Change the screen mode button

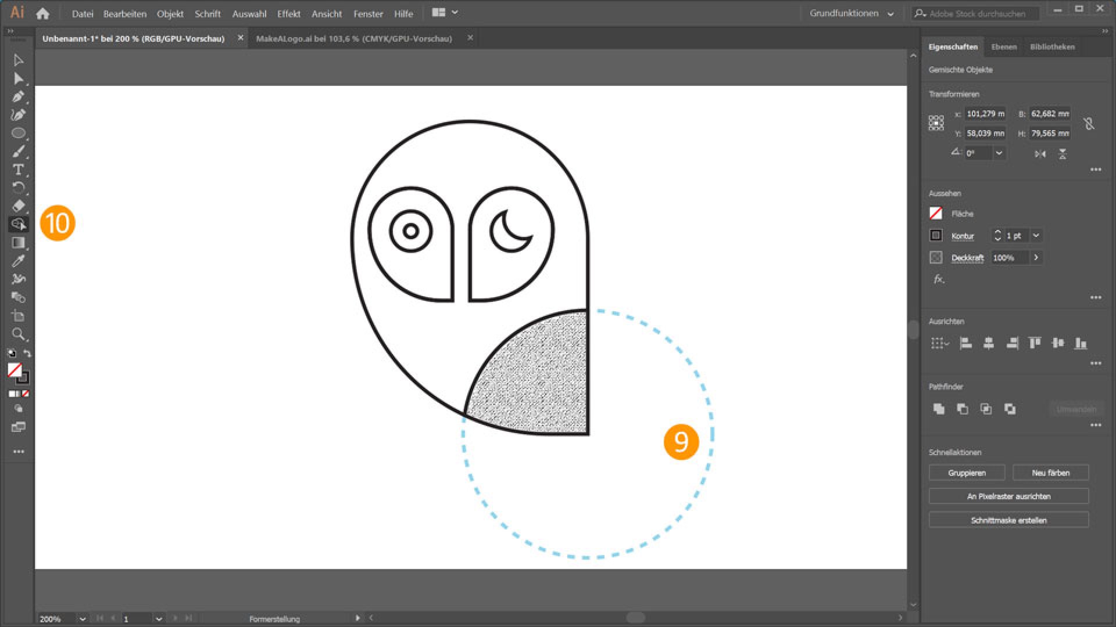[18, 427]
